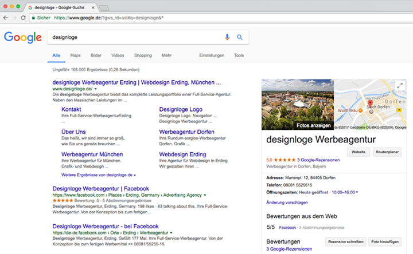Open dropdown arrow after Werbeagentur breadcrumb

pyautogui.click(x=171, y=233)
